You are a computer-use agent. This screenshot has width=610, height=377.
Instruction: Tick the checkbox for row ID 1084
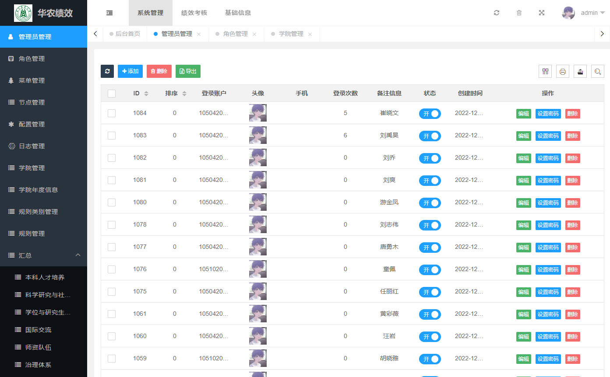tap(112, 113)
